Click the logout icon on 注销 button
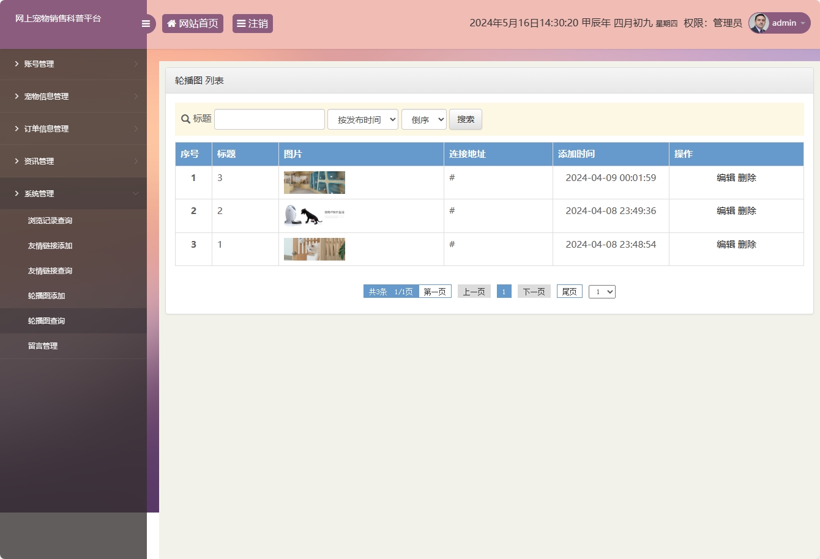The width and height of the screenshot is (820, 559). [242, 23]
